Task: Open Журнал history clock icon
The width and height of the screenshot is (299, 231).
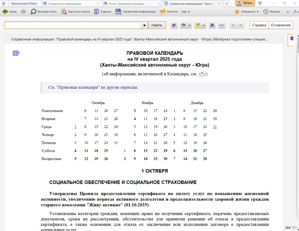Action: pos(266,12)
